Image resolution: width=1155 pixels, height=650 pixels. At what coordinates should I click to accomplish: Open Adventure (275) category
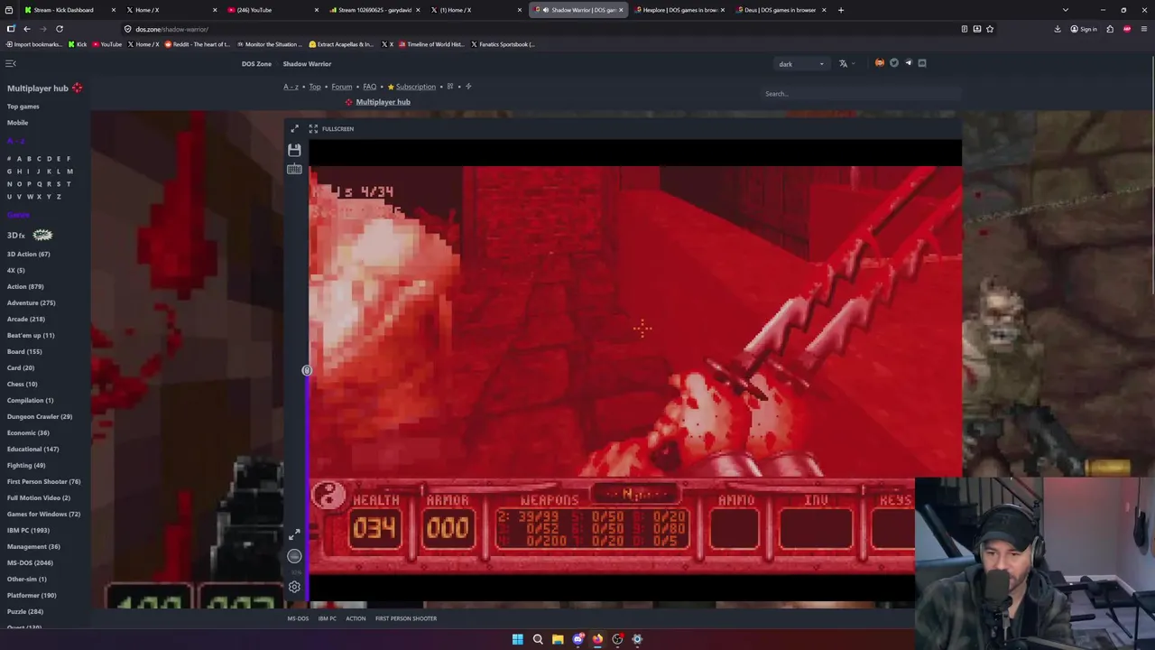coord(32,302)
